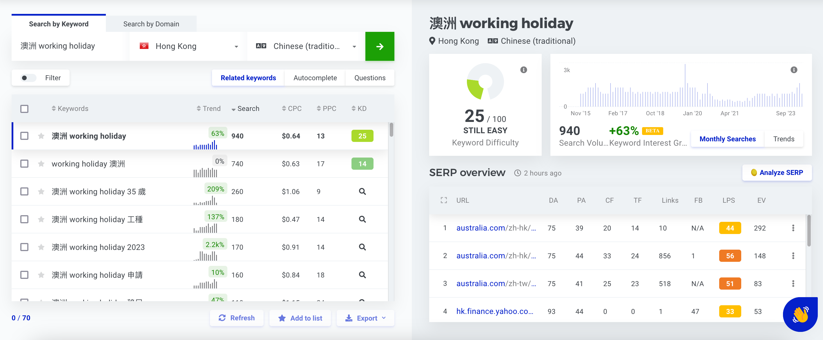The height and width of the screenshot is (340, 823).
Task: Click the green KD 14 badge
Action: pos(362,164)
